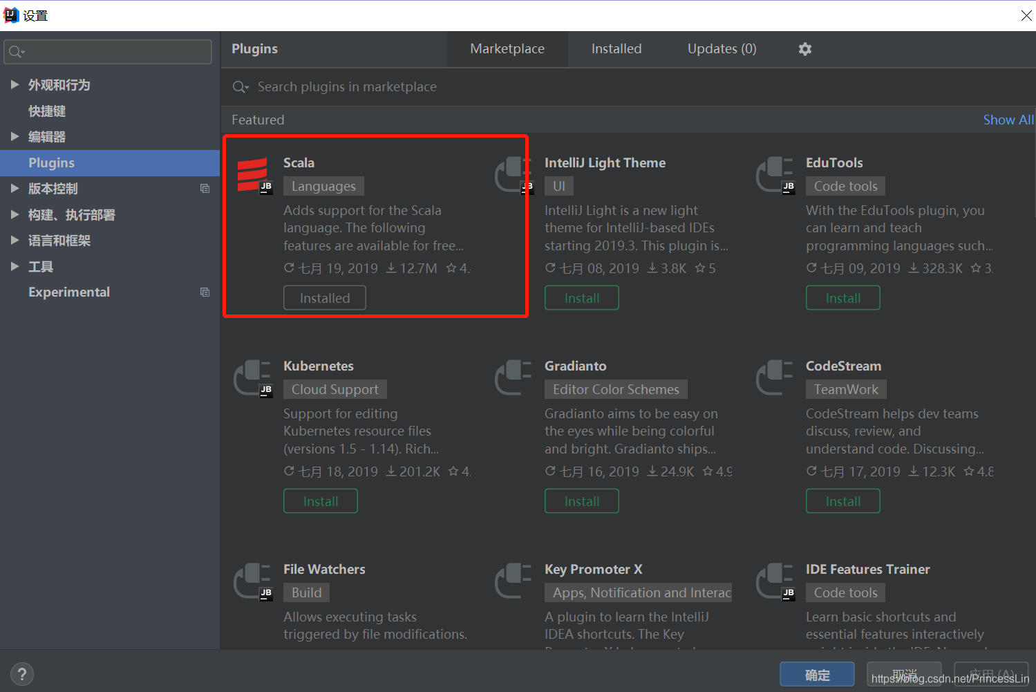The height and width of the screenshot is (692, 1036).
Task: Install the Kubernetes plugin
Action: tap(321, 501)
